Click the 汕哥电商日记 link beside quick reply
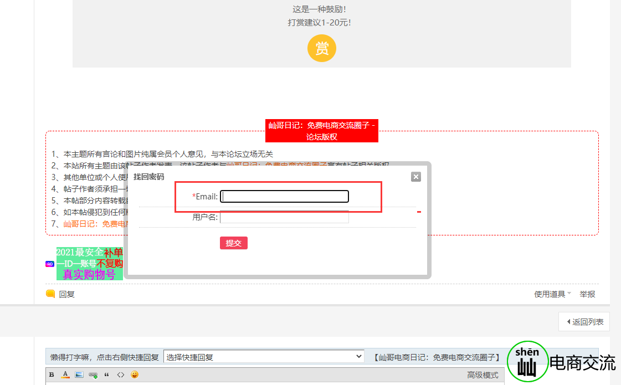The width and height of the screenshot is (621, 385). [437, 357]
